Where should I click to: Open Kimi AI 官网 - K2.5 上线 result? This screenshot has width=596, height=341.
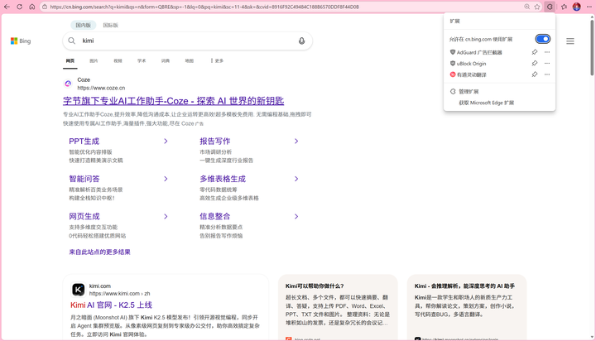tap(111, 305)
